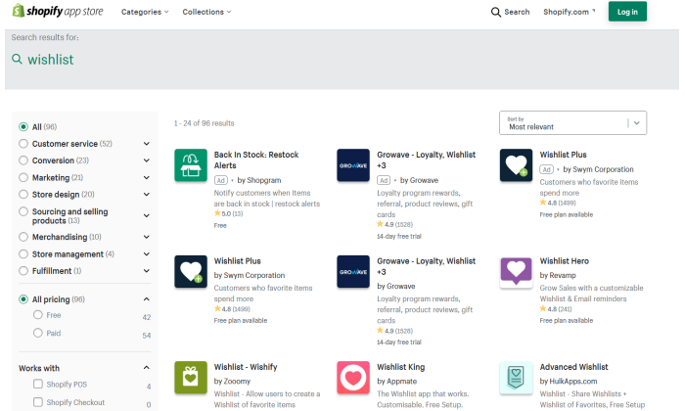Check the Shopify POS checkbox
685x411 pixels.
(x=38, y=384)
